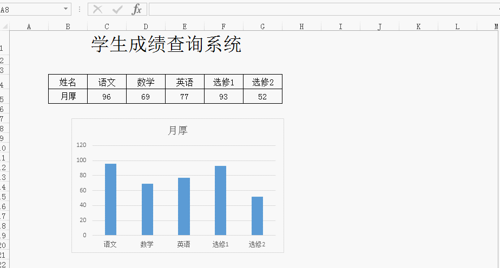Click the 姓名 header cell
The height and width of the screenshot is (268, 500).
click(68, 82)
